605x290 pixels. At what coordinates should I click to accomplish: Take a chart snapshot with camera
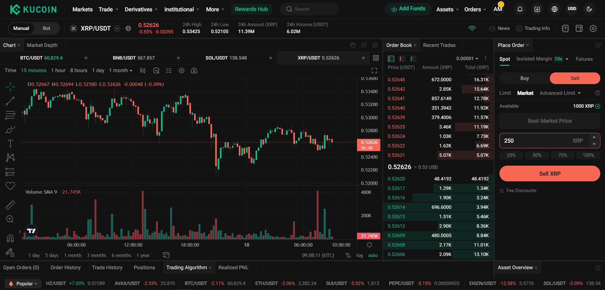[194, 71]
